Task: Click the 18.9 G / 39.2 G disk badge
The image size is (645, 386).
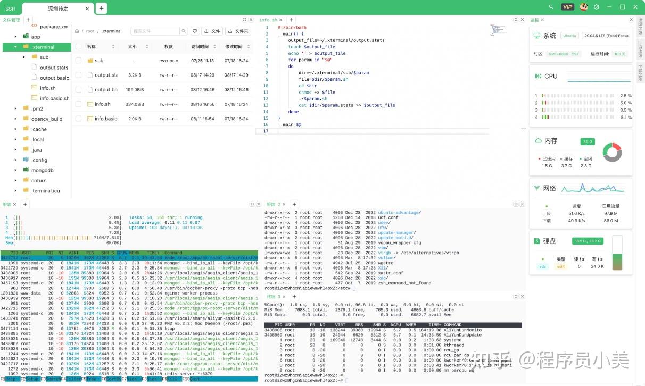Action: (x=589, y=241)
